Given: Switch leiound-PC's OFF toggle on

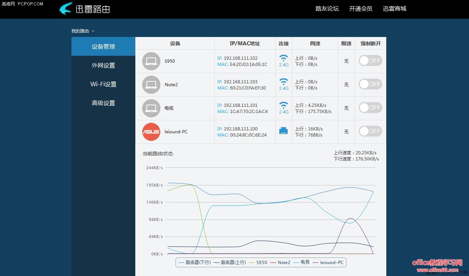Looking at the screenshot, I should 370,131.
